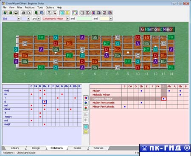Switch to the Scales tab
This screenshot has width=191, height=156.
pos(77,148)
